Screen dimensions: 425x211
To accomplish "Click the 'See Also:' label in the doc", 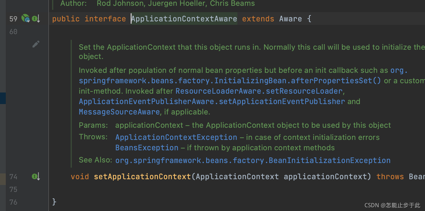I will 96,160.
